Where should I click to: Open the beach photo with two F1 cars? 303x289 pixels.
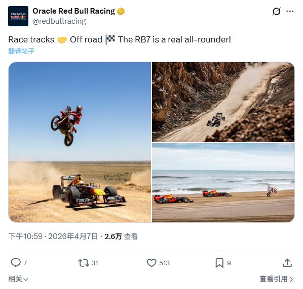(x=223, y=183)
